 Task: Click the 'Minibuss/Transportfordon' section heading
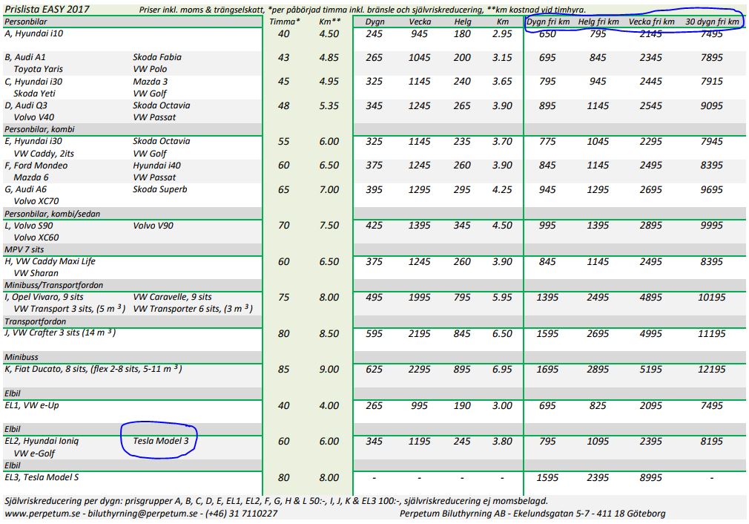(x=53, y=285)
